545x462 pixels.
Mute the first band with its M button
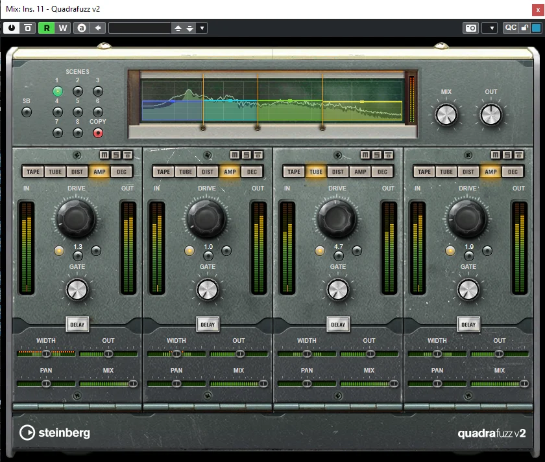104,154
